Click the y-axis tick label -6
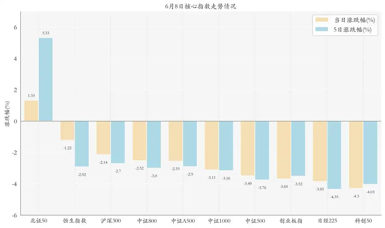Screen dimensions: 385x228 tap(14, 215)
